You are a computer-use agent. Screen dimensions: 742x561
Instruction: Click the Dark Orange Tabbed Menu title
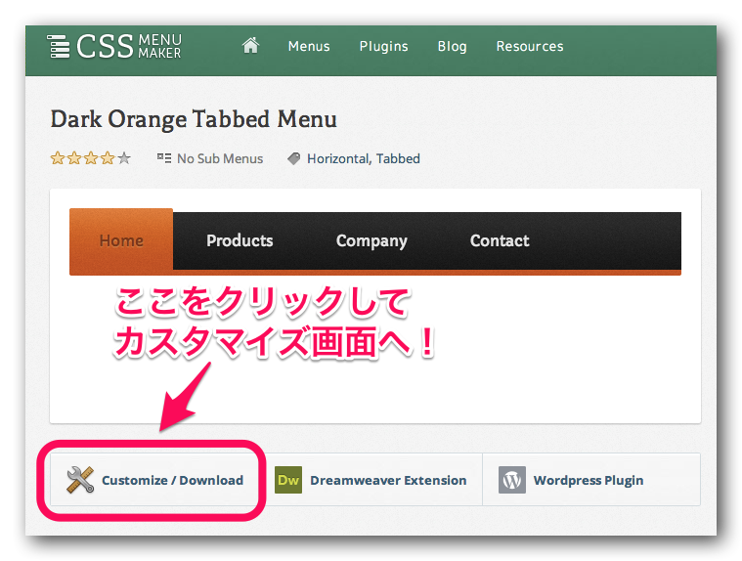194,118
